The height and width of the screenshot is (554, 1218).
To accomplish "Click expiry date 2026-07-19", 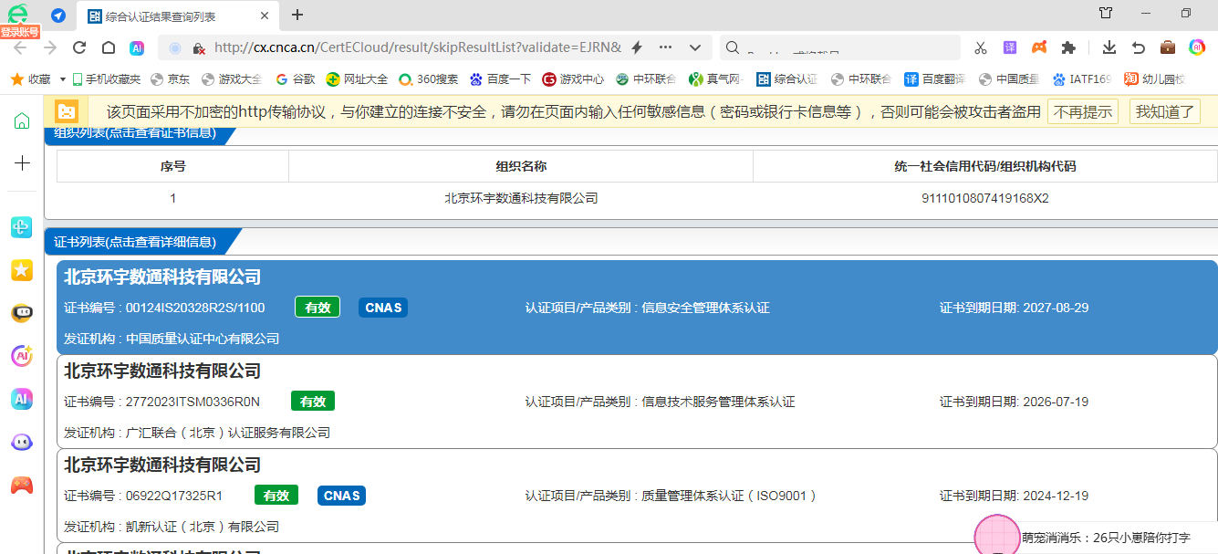I will 1056,402.
